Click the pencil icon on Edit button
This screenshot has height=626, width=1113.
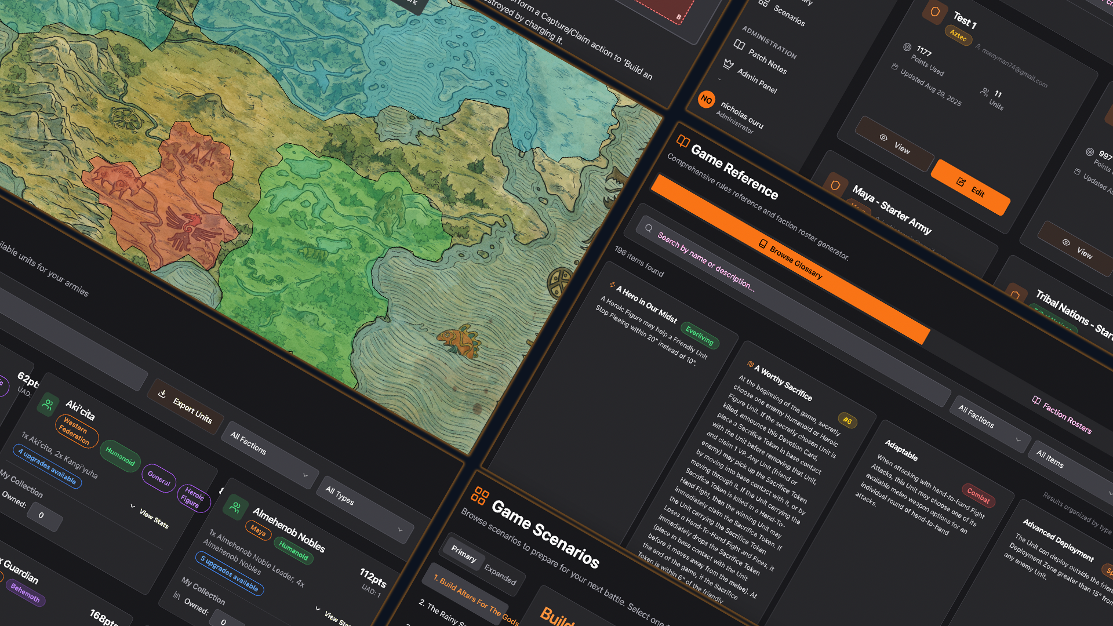[x=961, y=182]
